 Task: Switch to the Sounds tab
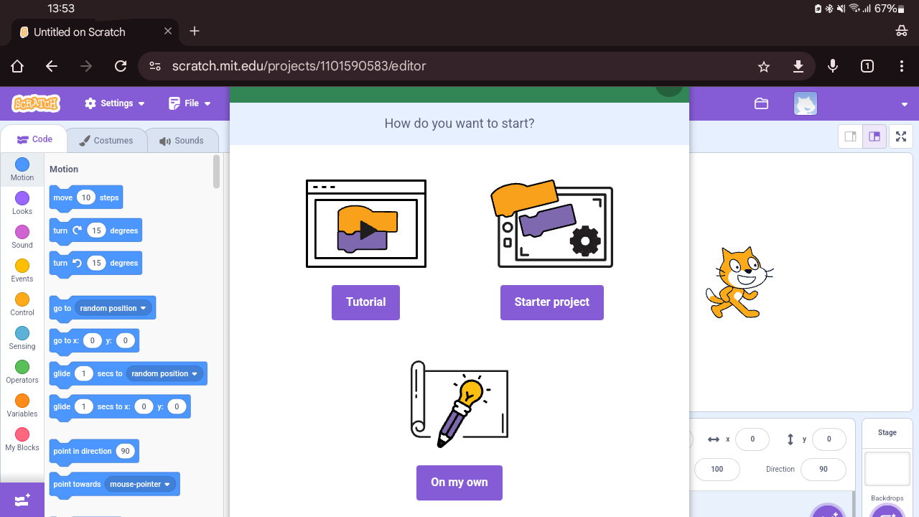(x=182, y=141)
